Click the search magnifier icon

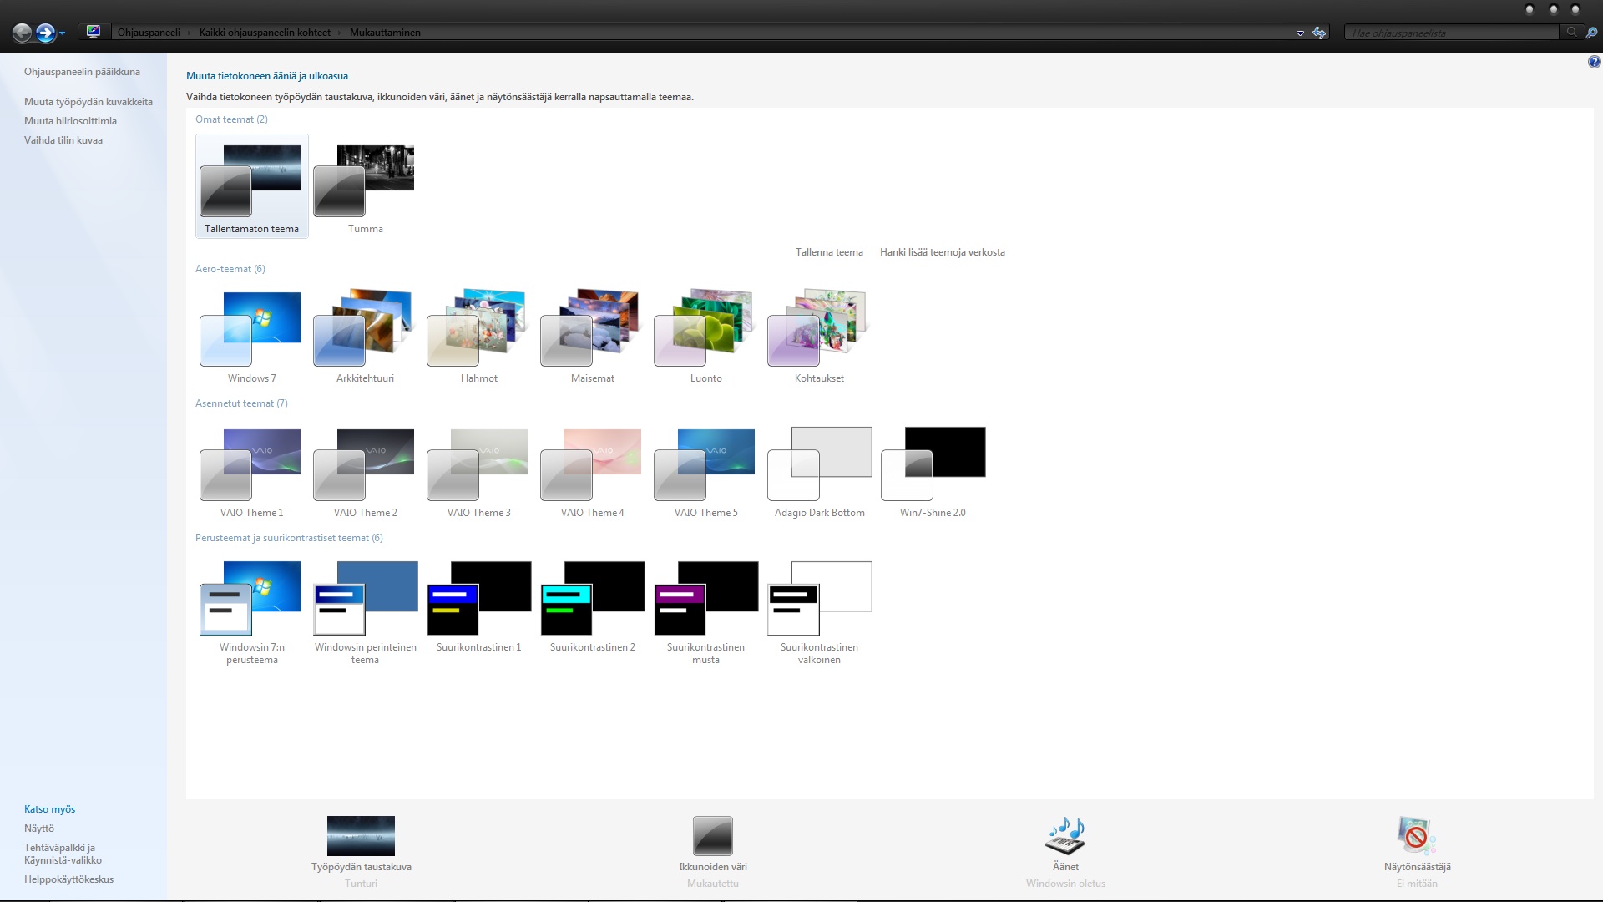tap(1572, 33)
